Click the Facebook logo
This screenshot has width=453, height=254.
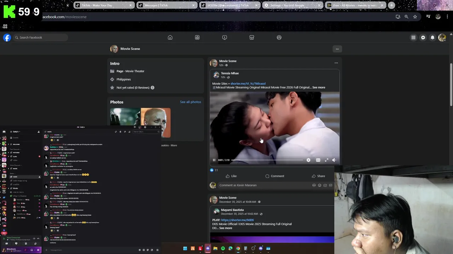pos(7,37)
